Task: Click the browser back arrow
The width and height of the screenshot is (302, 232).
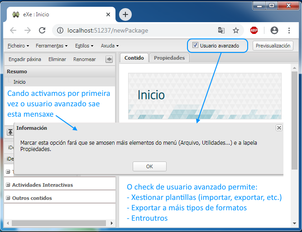Action: pos(13,31)
